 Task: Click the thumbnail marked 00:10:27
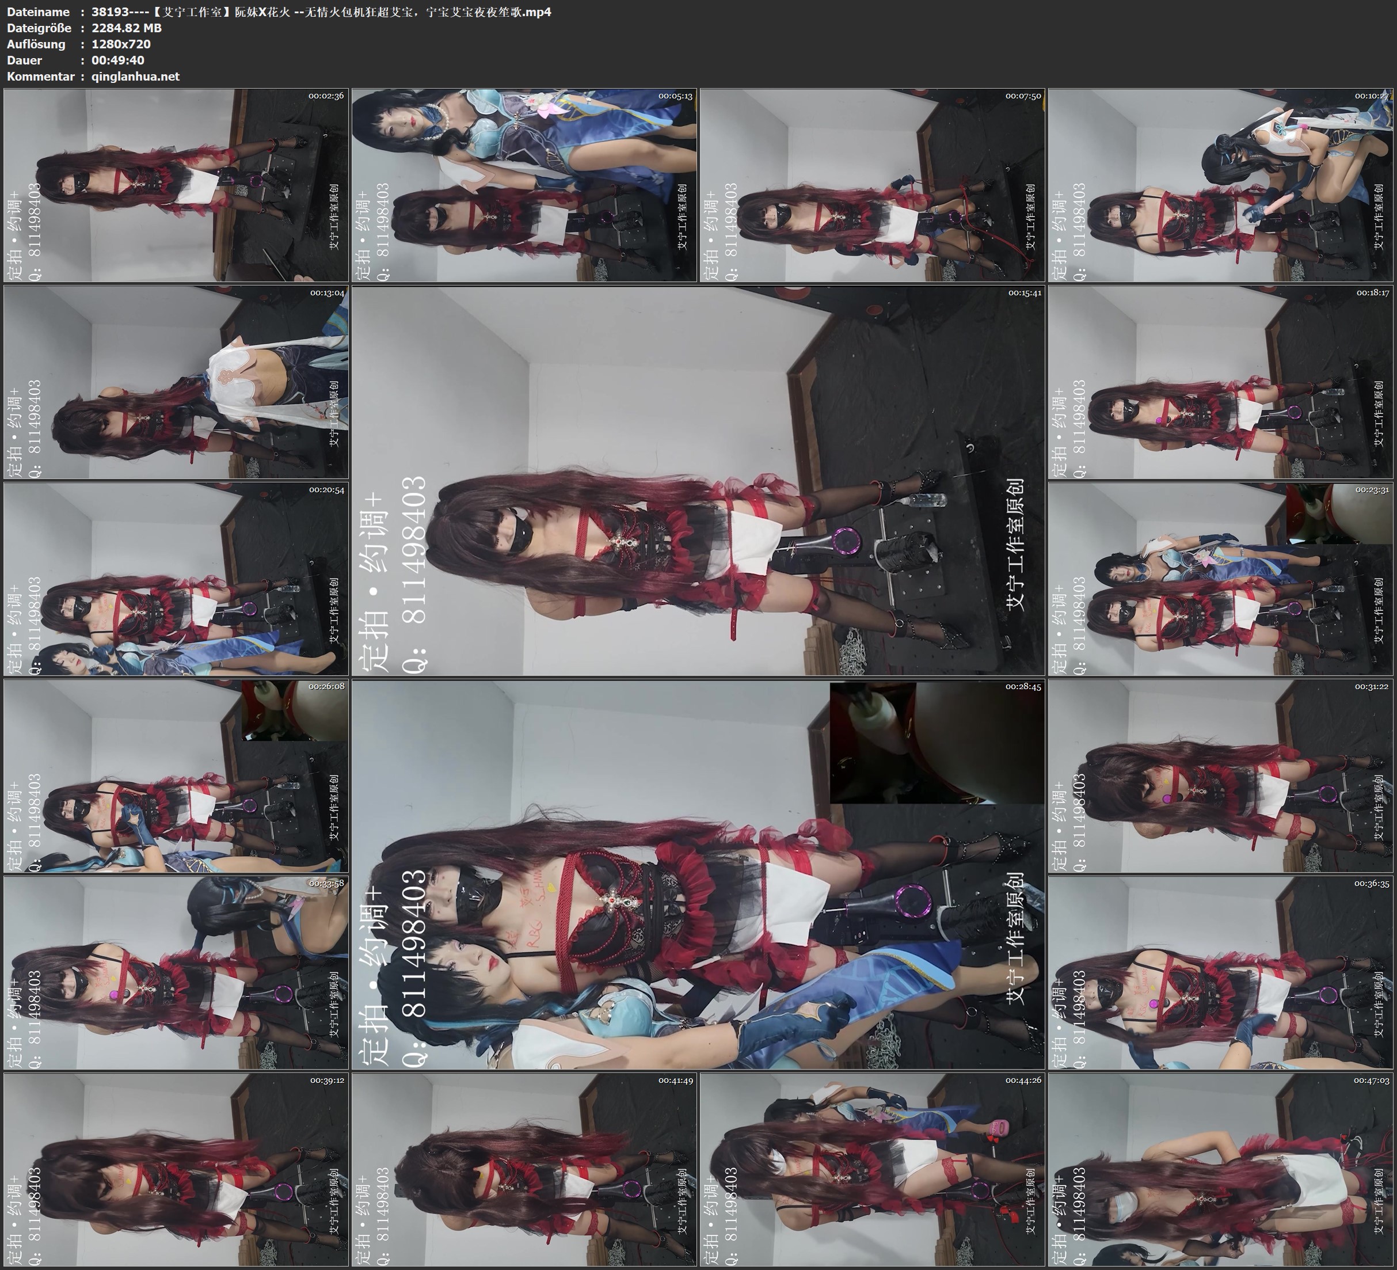click(x=1220, y=185)
